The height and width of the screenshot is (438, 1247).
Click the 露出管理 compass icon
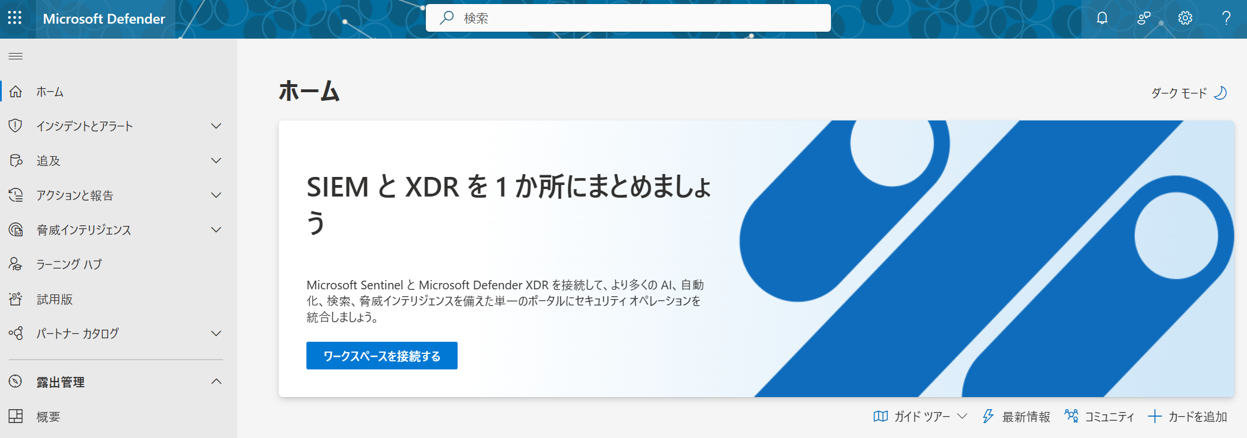[16, 382]
